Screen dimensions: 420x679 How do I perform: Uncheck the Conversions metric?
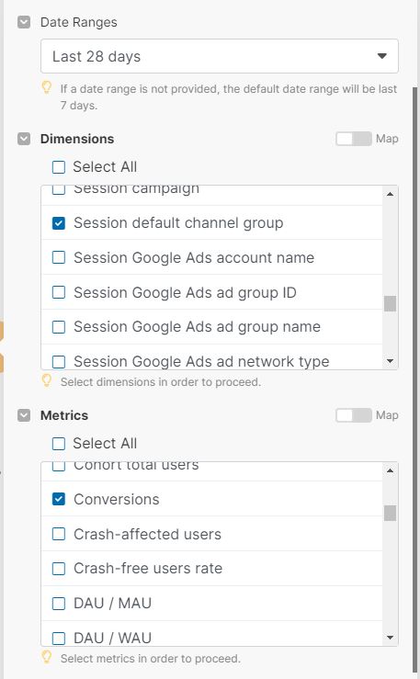pos(59,499)
